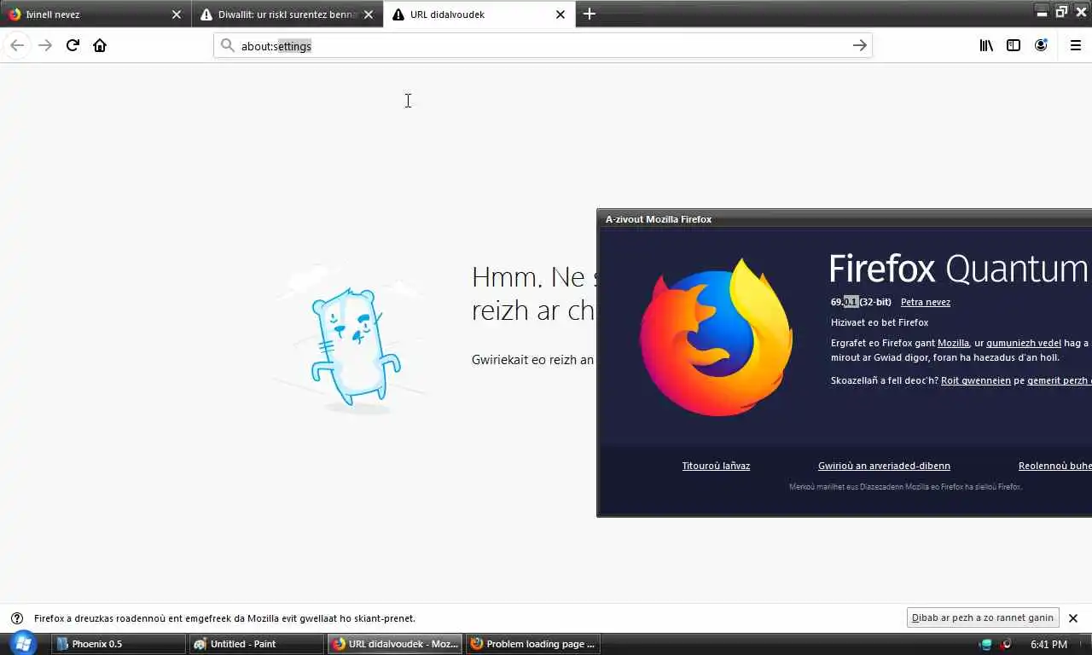Select the 'URL didalvoudek' tab

click(479, 14)
